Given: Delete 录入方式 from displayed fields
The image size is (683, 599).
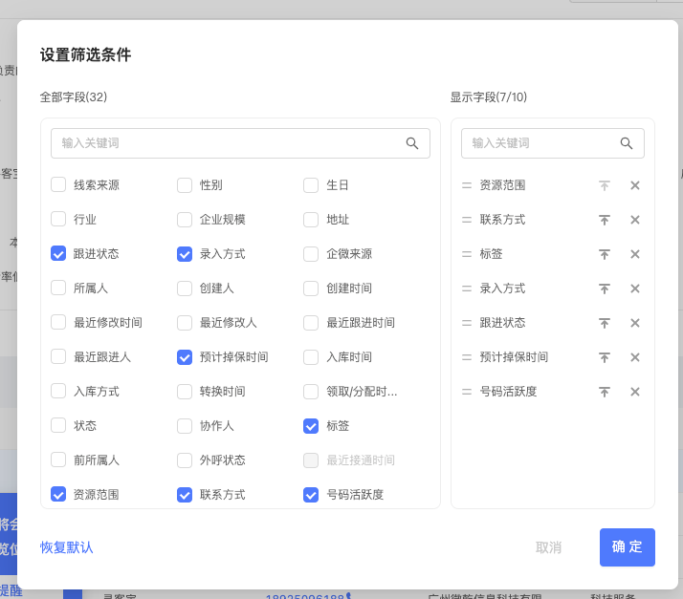Looking at the screenshot, I should [635, 289].
